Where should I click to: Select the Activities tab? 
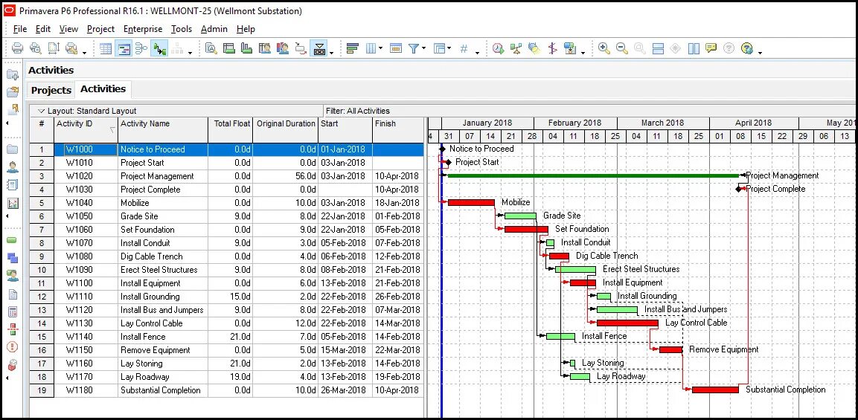103,89
